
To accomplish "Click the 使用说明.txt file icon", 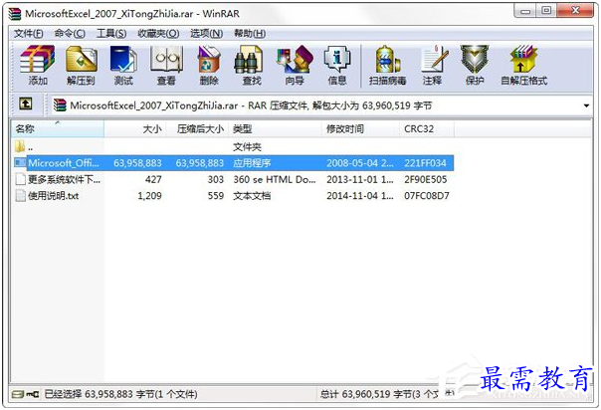I will click(20, 195).
